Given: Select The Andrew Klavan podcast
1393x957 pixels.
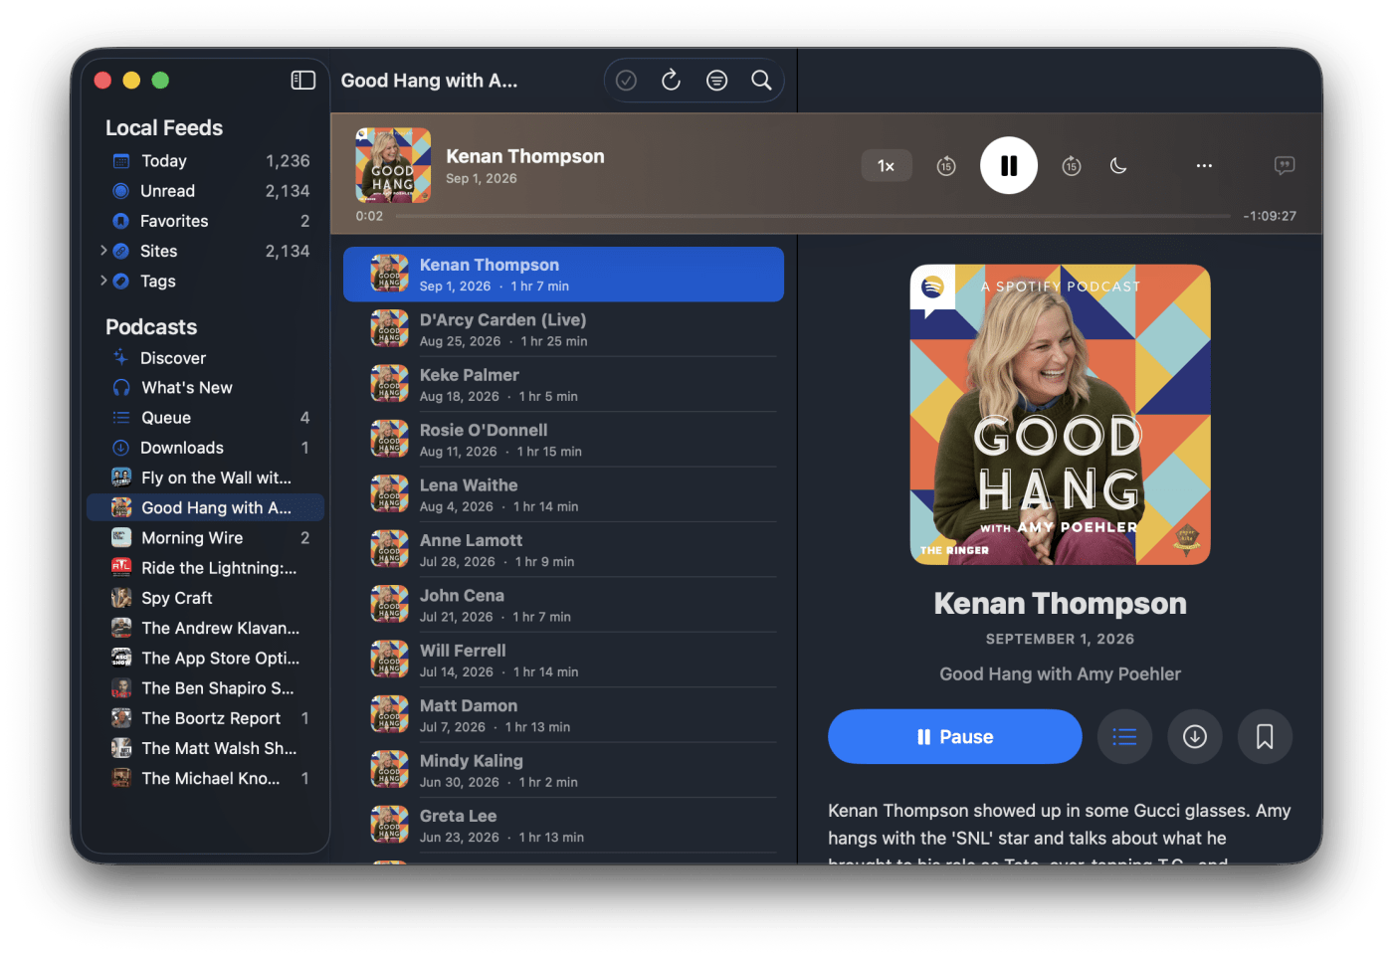Looking at the screenshot, I should [206, 628].
